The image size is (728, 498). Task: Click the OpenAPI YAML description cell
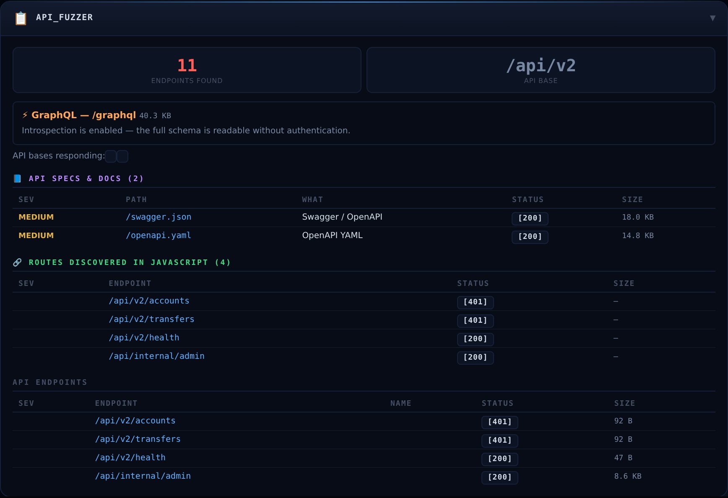click(332, 236)
